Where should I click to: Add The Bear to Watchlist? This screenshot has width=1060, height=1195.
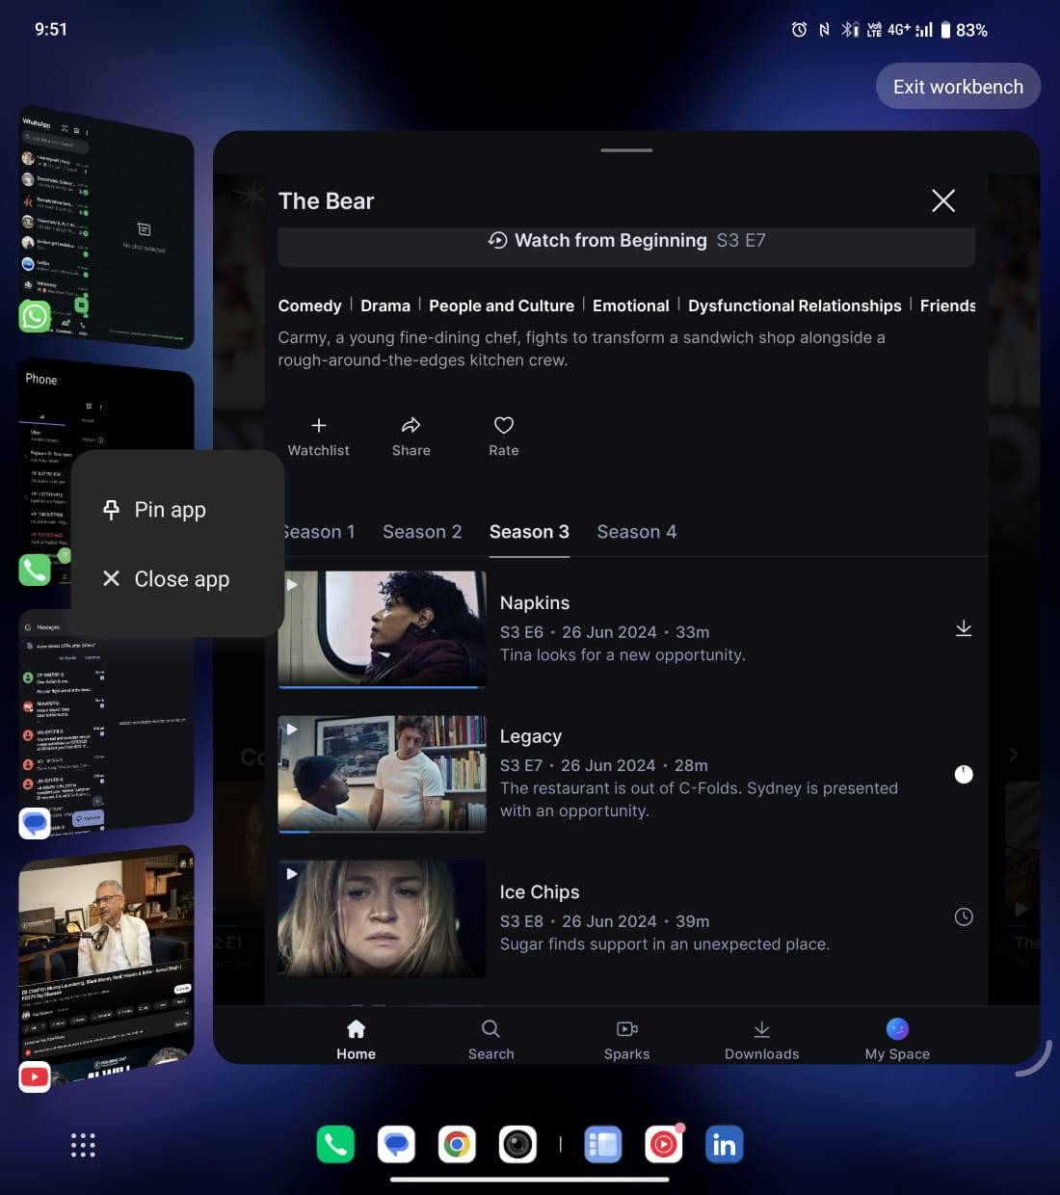tap(319, 437)
